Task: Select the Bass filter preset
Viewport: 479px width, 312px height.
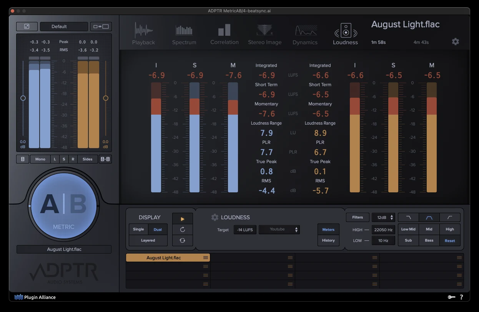Action: pyautogui.click(x=429, y=240)
